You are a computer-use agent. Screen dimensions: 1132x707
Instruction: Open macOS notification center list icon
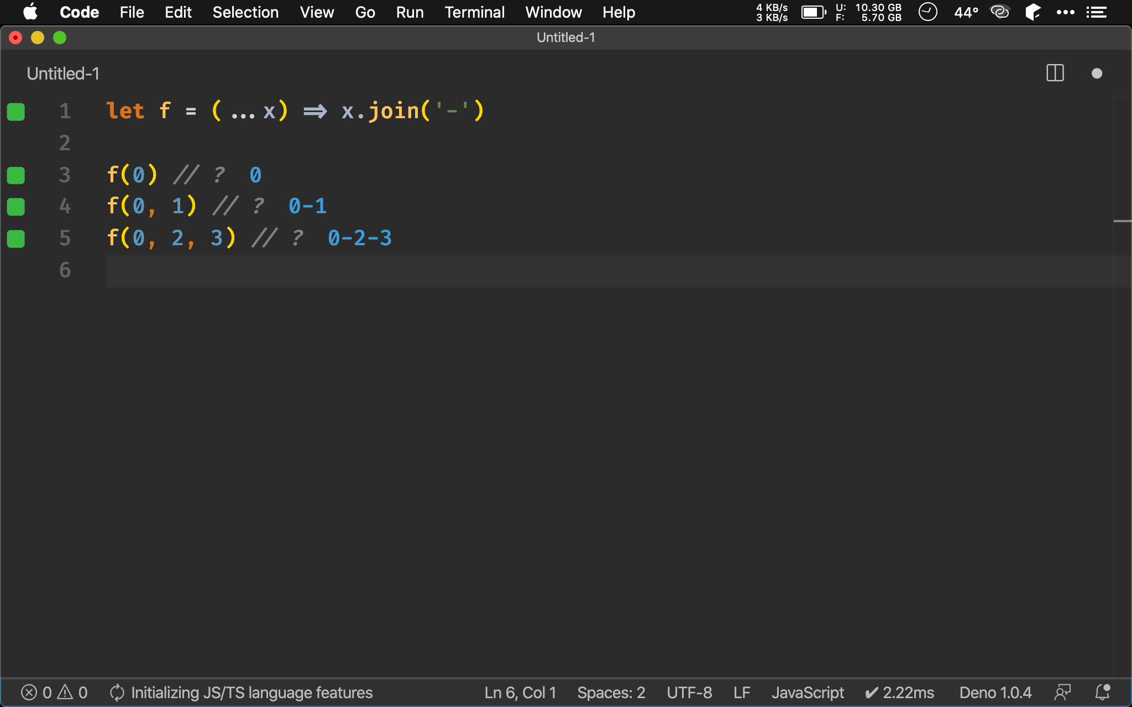pos(1096,12)
